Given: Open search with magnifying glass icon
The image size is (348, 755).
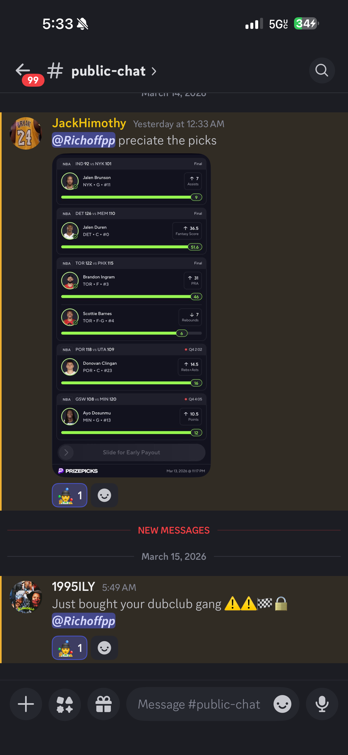Looking at the screenshot, I should click(322, 70).
